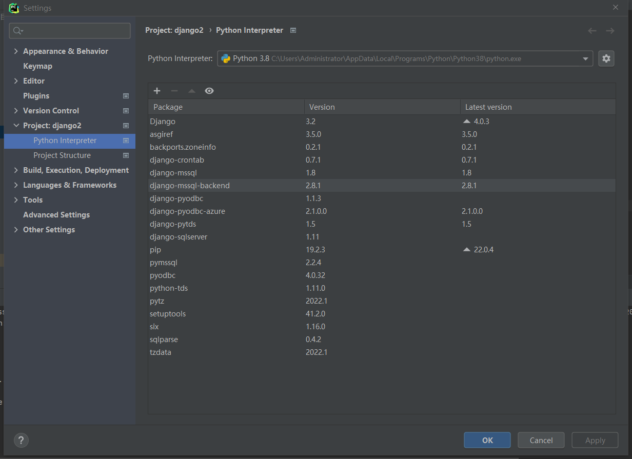The height and width of the screenshot is (459, 632).
Task: Select the setuptools package row
Action: pos(382,314)
